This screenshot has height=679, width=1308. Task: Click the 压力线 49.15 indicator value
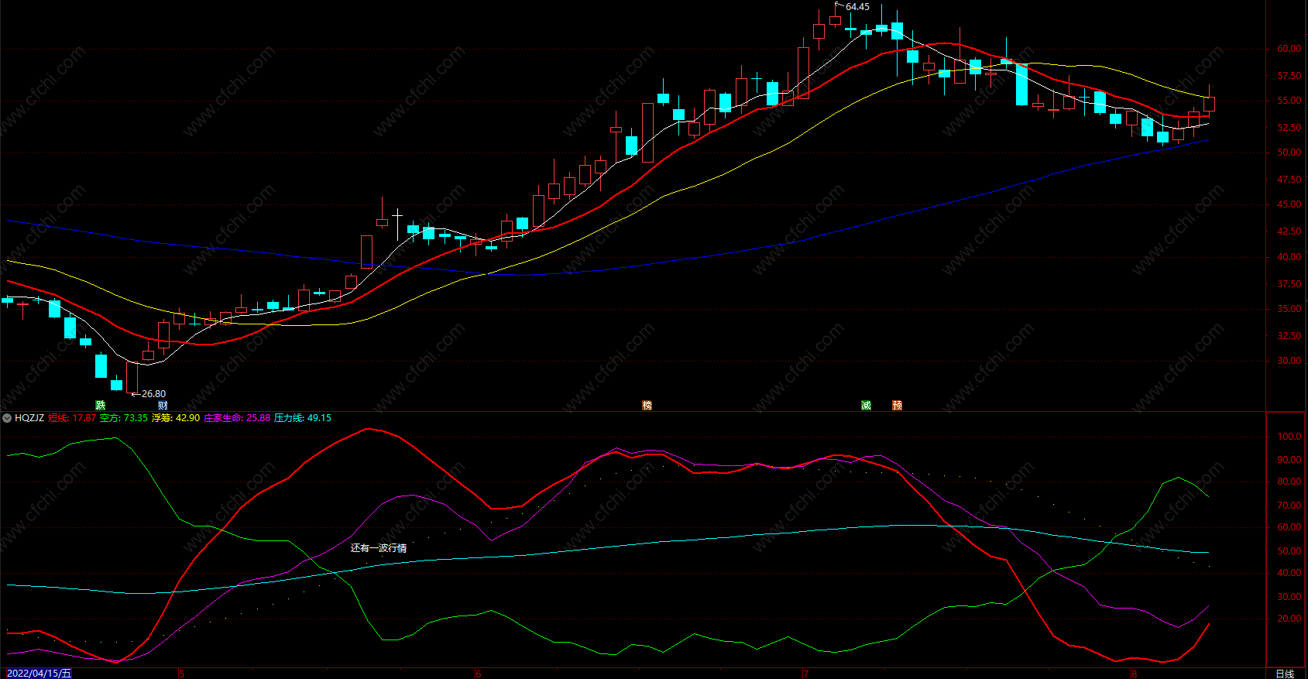pos(303,418)
